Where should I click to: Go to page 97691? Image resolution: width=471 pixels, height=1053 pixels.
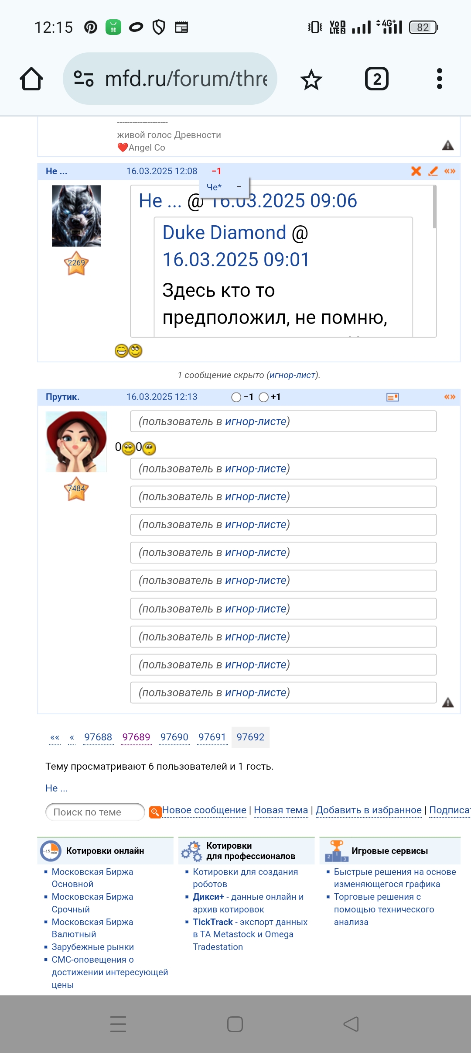pos(212,737)
